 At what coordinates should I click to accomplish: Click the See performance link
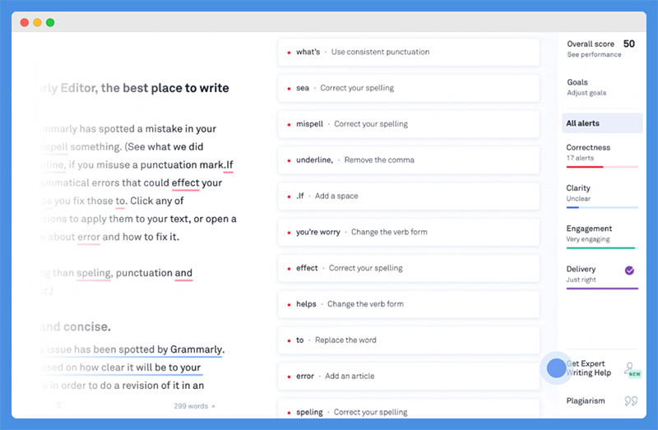[594, 54]
